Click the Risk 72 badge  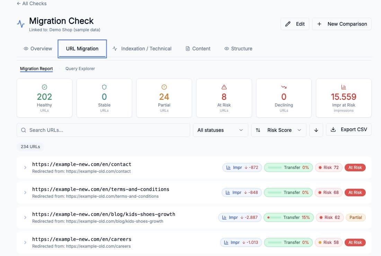click(328, 168)
